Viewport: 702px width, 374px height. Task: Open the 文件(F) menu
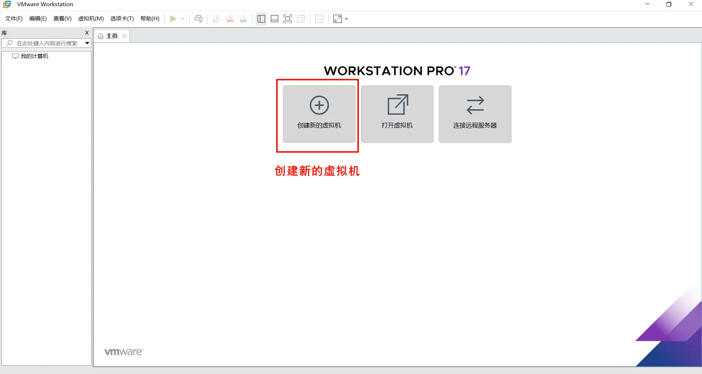pos(14,19)
